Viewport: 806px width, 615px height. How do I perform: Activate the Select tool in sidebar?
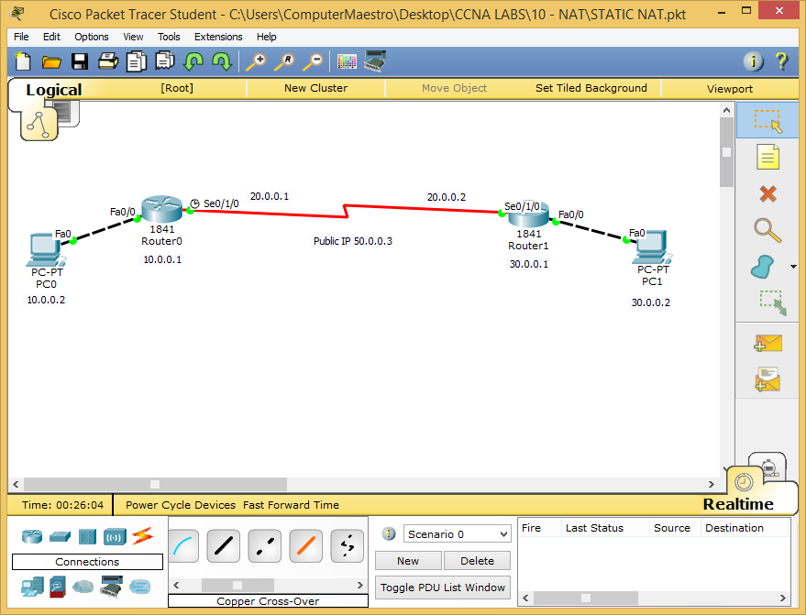[x=769, y=120]
